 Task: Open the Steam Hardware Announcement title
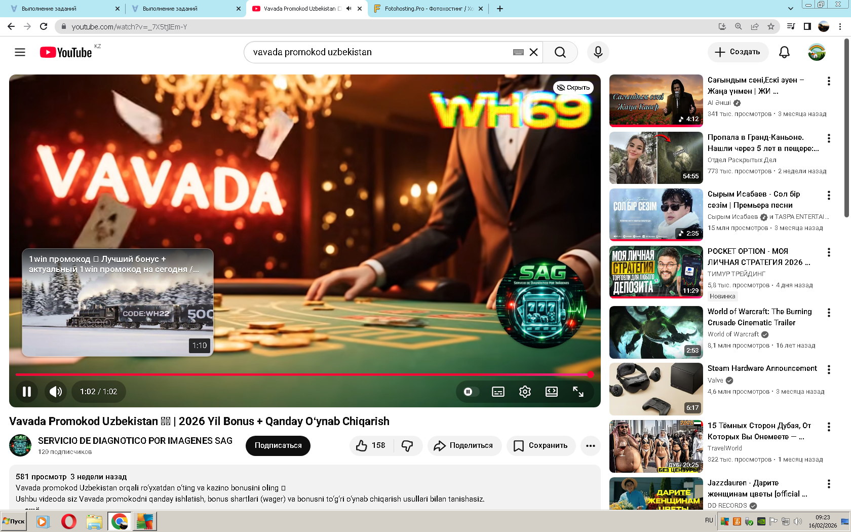tap(762, 368)
